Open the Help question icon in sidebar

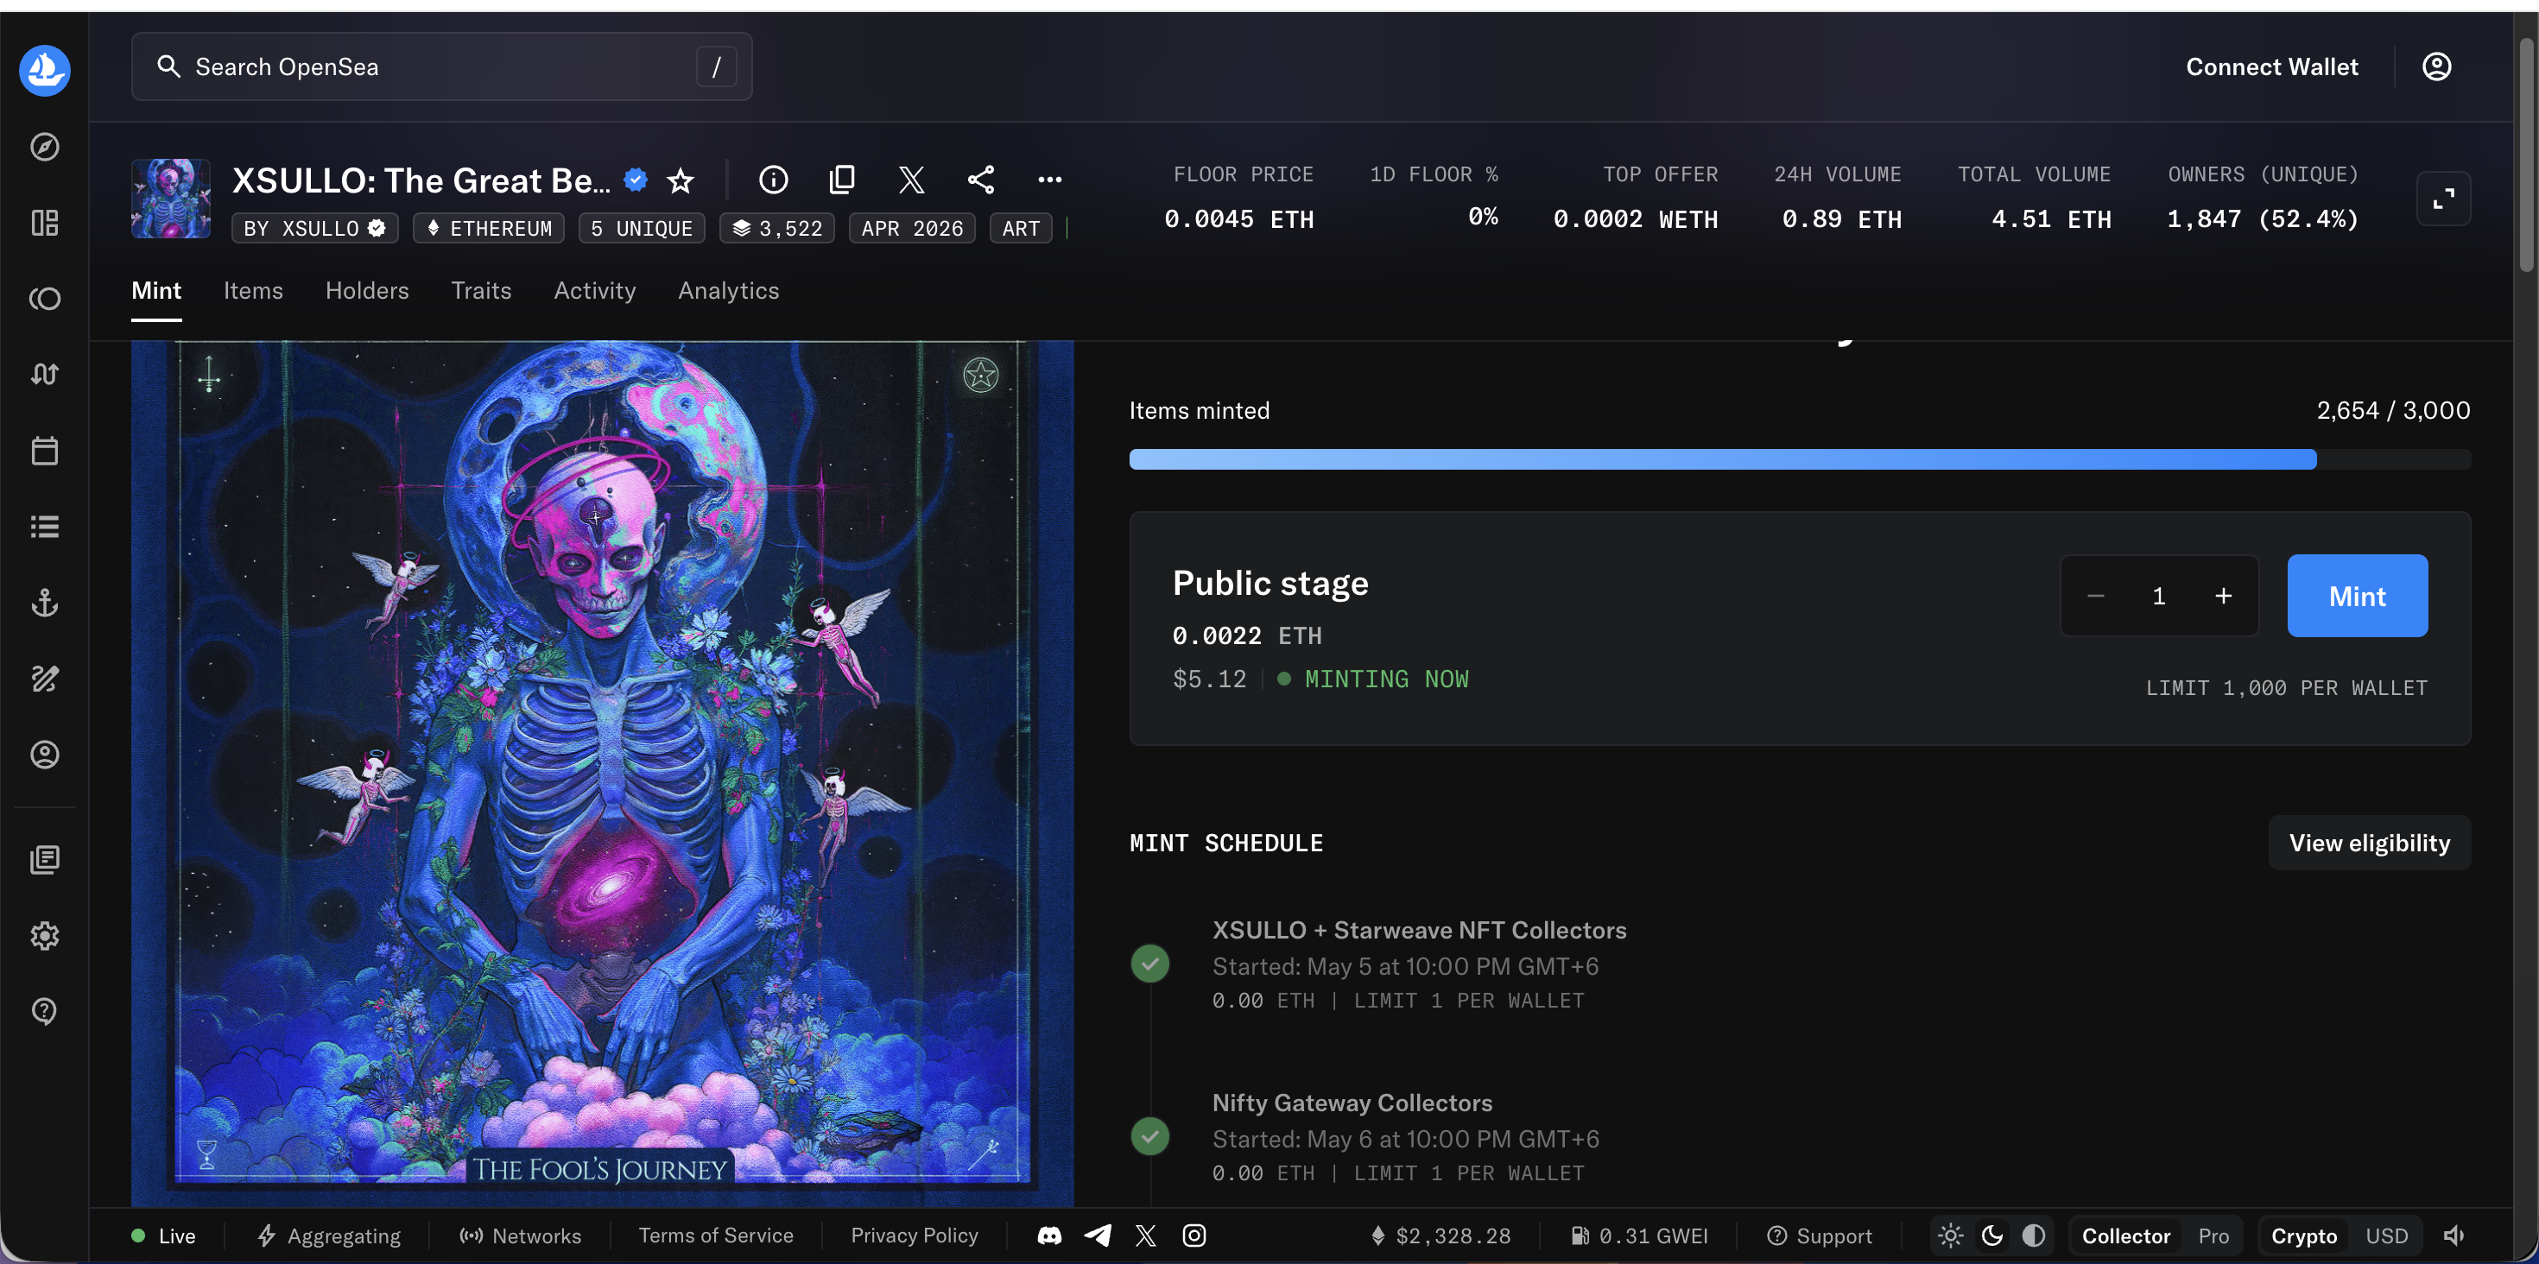44,1011
